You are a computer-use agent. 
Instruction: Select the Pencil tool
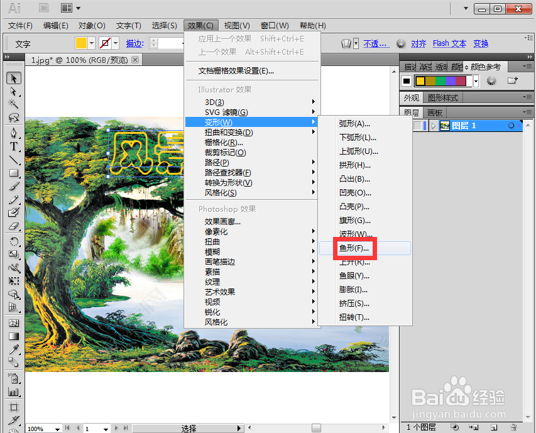pyautogui.click(x=14, y=200)
